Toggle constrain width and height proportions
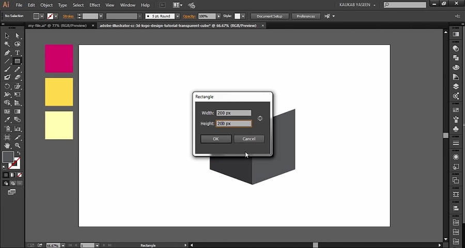The image size is (465, 248). coord(260,119)
